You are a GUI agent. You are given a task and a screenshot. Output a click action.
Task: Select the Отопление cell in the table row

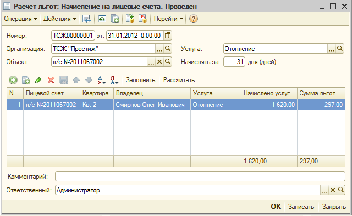(216, 105)
